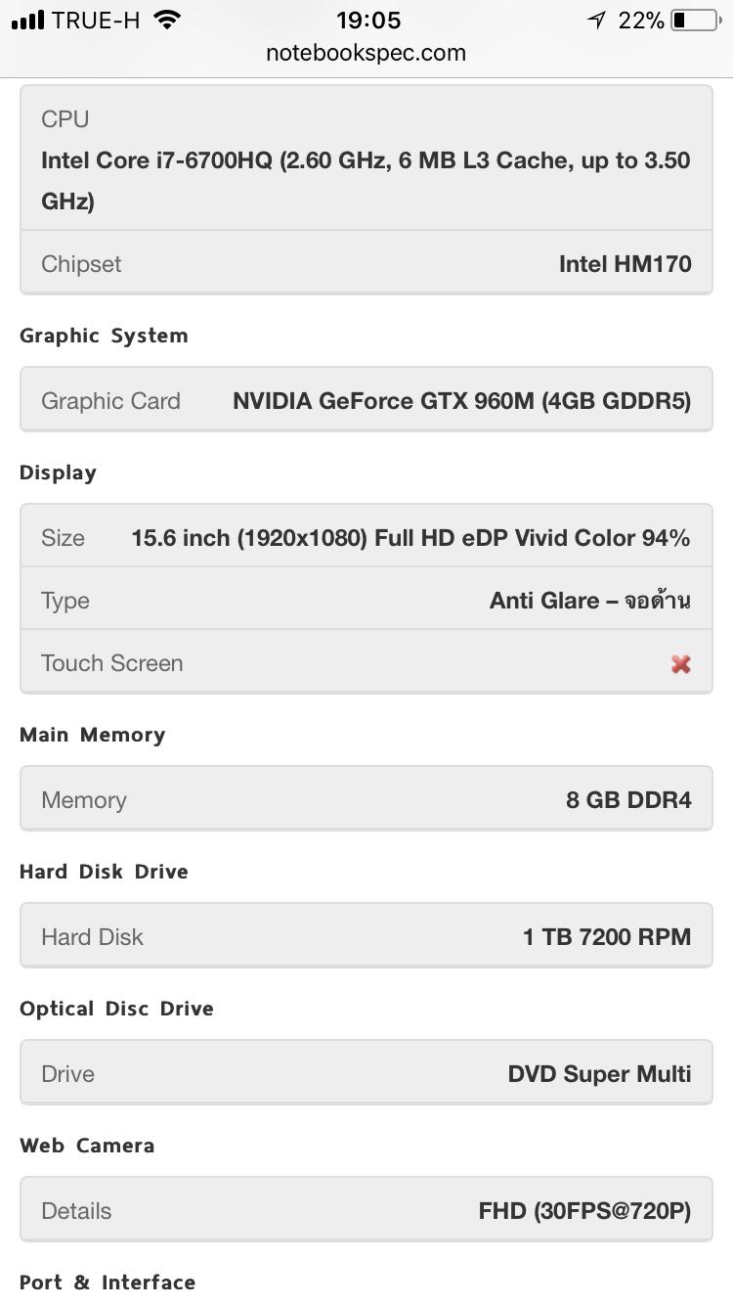
Task: Tap the Chipset Intel HM170 row
Action: [366, 263]
